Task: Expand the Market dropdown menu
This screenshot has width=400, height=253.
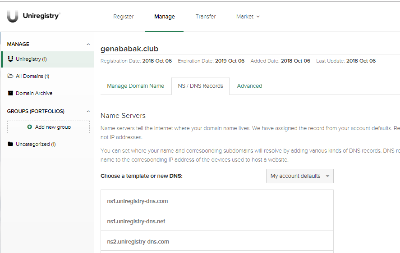Action: [x=248, y=17]
